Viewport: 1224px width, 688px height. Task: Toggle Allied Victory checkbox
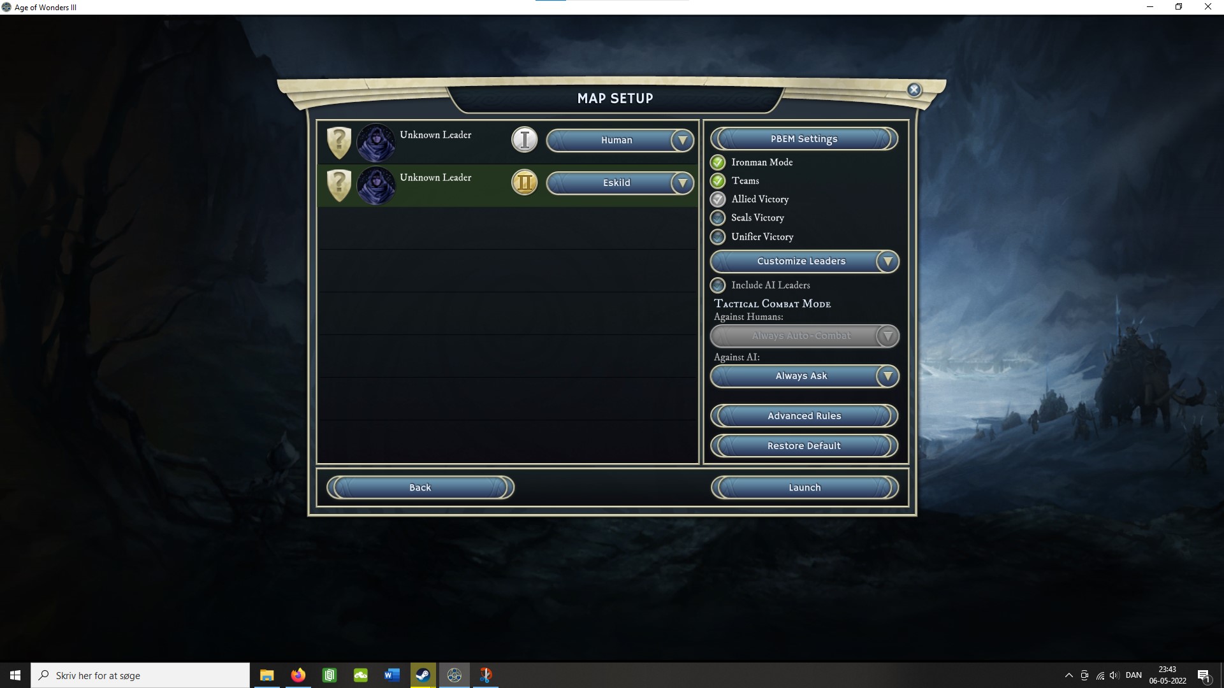pyautogui.click(x=718, y=199)
